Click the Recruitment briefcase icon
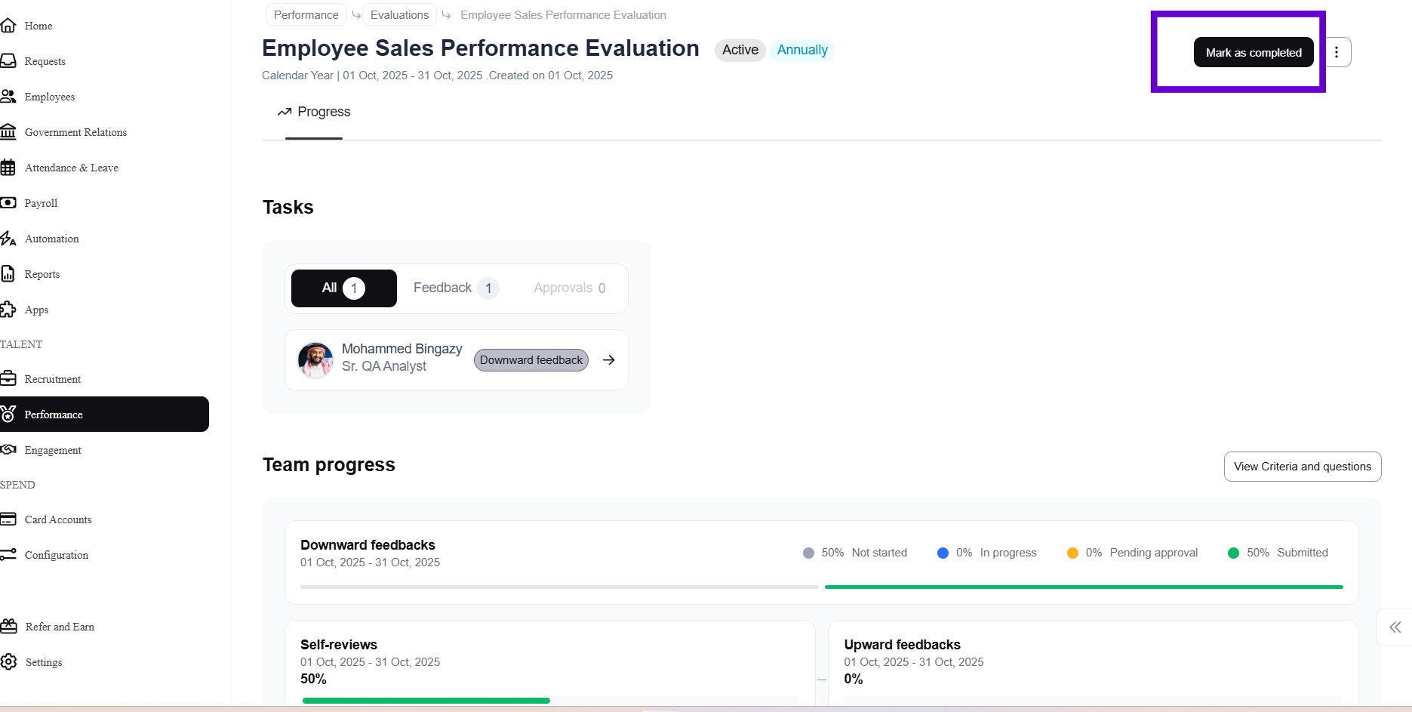Viewport: 1412px width, 712px height. pyautogui.click(x=8, y=379)
